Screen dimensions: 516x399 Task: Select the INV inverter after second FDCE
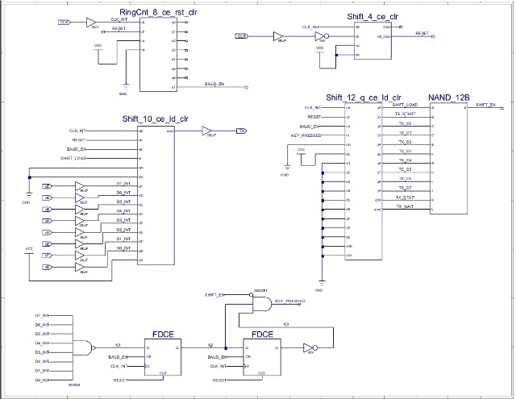tap(307, 348)
